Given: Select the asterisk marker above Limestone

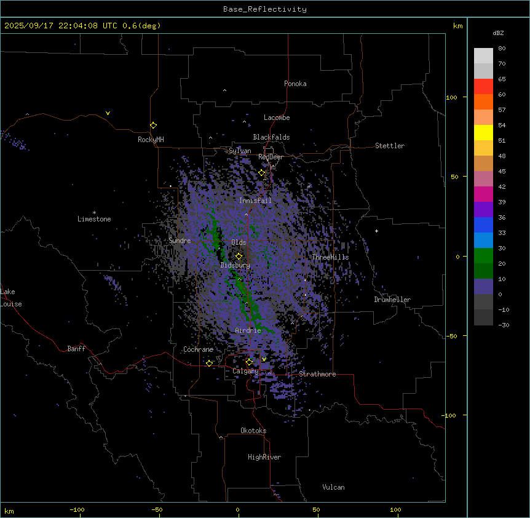Looking at the screenshot, I should tap(94, 212).
